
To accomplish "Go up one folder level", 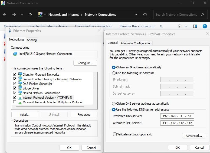I will click(x=30, y=15).
